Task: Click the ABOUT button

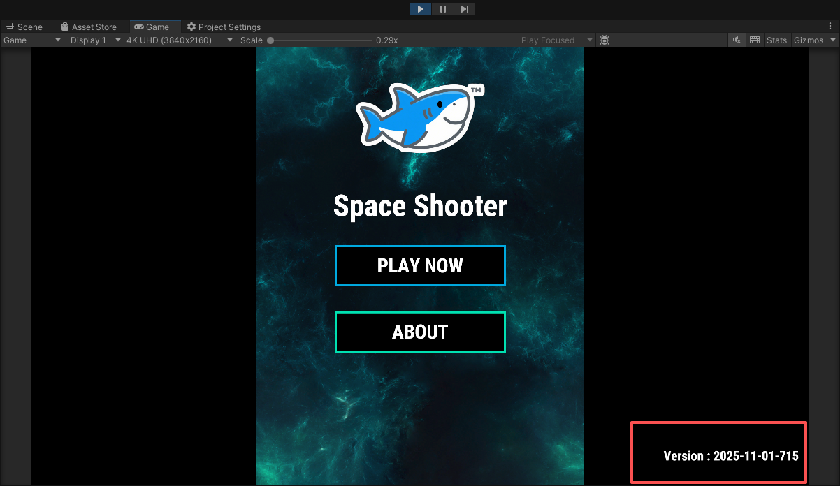Action: (x=420, y=332)
